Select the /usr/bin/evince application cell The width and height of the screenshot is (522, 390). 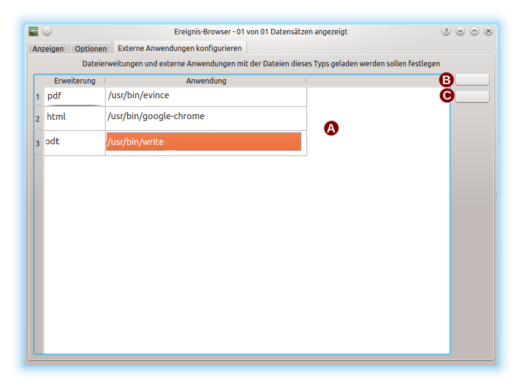[x=206, y=96]
